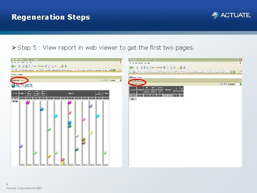The height and width of the screenshot is (193, 257).
Task: Click Refresh icon in right browser toolbar
Action: (144, 68)
